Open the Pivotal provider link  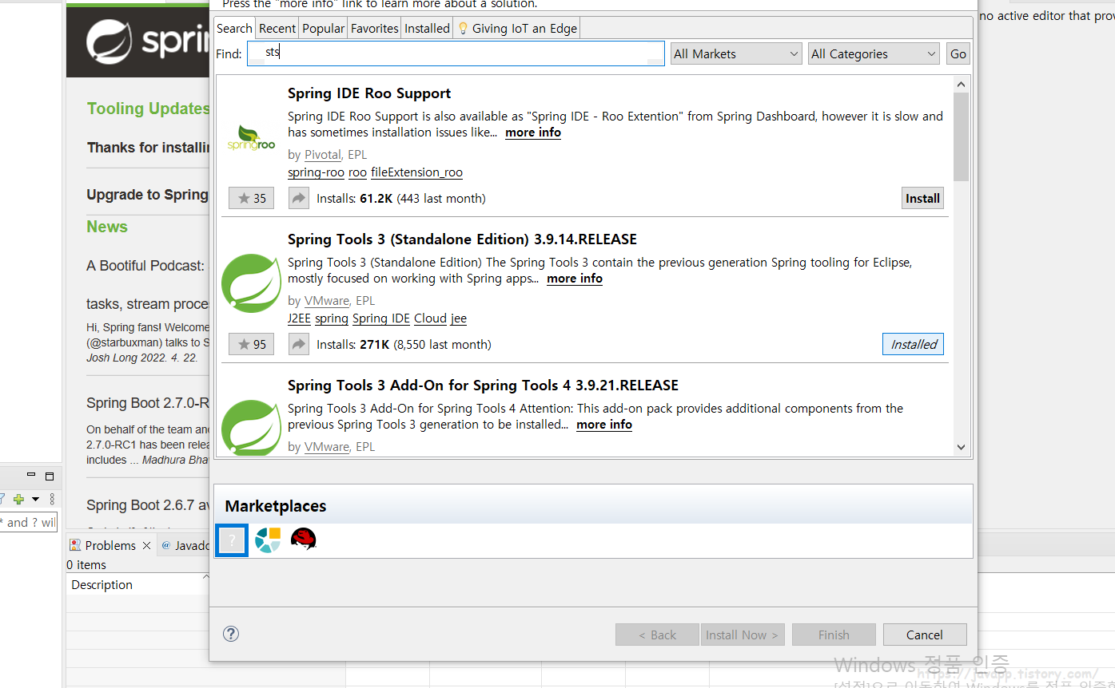323,155
